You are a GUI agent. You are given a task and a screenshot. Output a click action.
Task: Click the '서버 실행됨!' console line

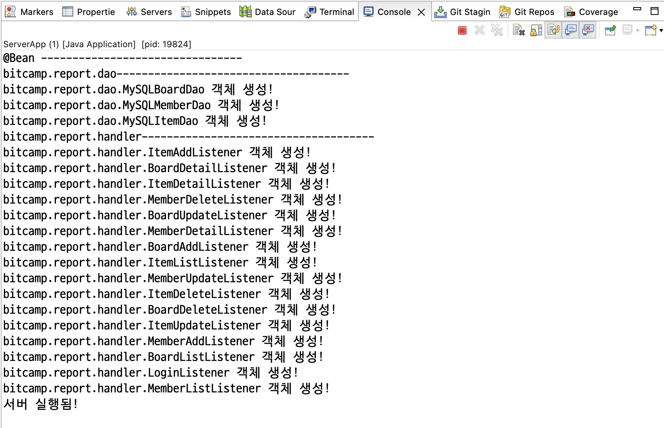coord(41,404)
